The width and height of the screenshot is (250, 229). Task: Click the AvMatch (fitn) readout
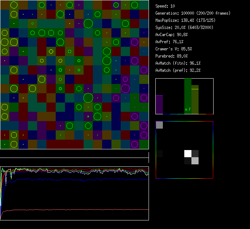178,63
